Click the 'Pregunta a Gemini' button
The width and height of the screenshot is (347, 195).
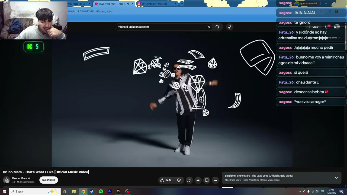(306, 4)
